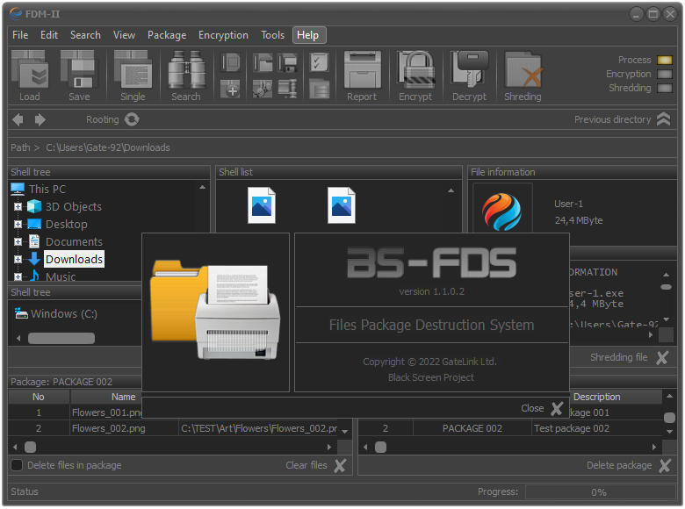The image size is (685, 509).
Task: Click the Previous directory label
Action: tap(612, 119)
